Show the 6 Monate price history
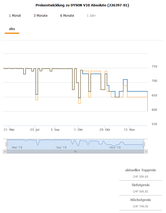 pos(67,16)
